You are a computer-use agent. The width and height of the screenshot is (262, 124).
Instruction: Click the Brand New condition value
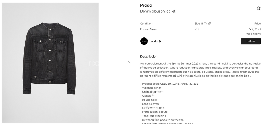[x=148, y=29]
